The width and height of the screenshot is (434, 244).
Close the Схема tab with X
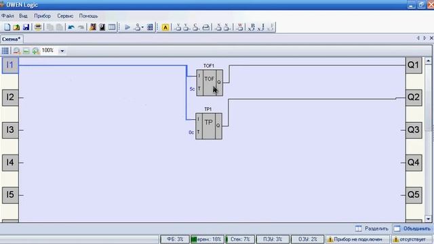pos(431,38)
